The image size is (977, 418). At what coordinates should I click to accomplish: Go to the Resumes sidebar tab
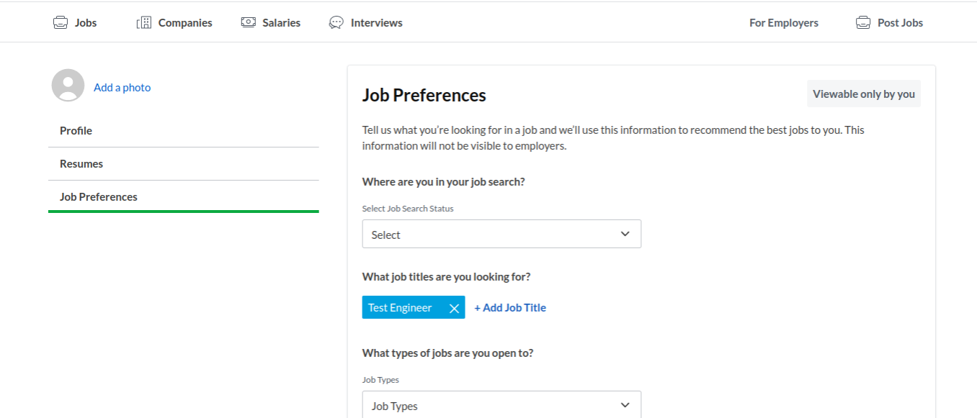[x=81, y=164]
